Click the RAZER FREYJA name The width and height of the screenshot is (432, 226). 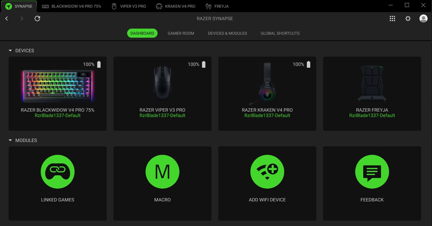tap(372, 110)
